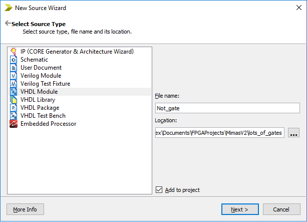Click the VHDL Library icon
Viewport: 307px width, 222px height.
[x=14, y=100]
